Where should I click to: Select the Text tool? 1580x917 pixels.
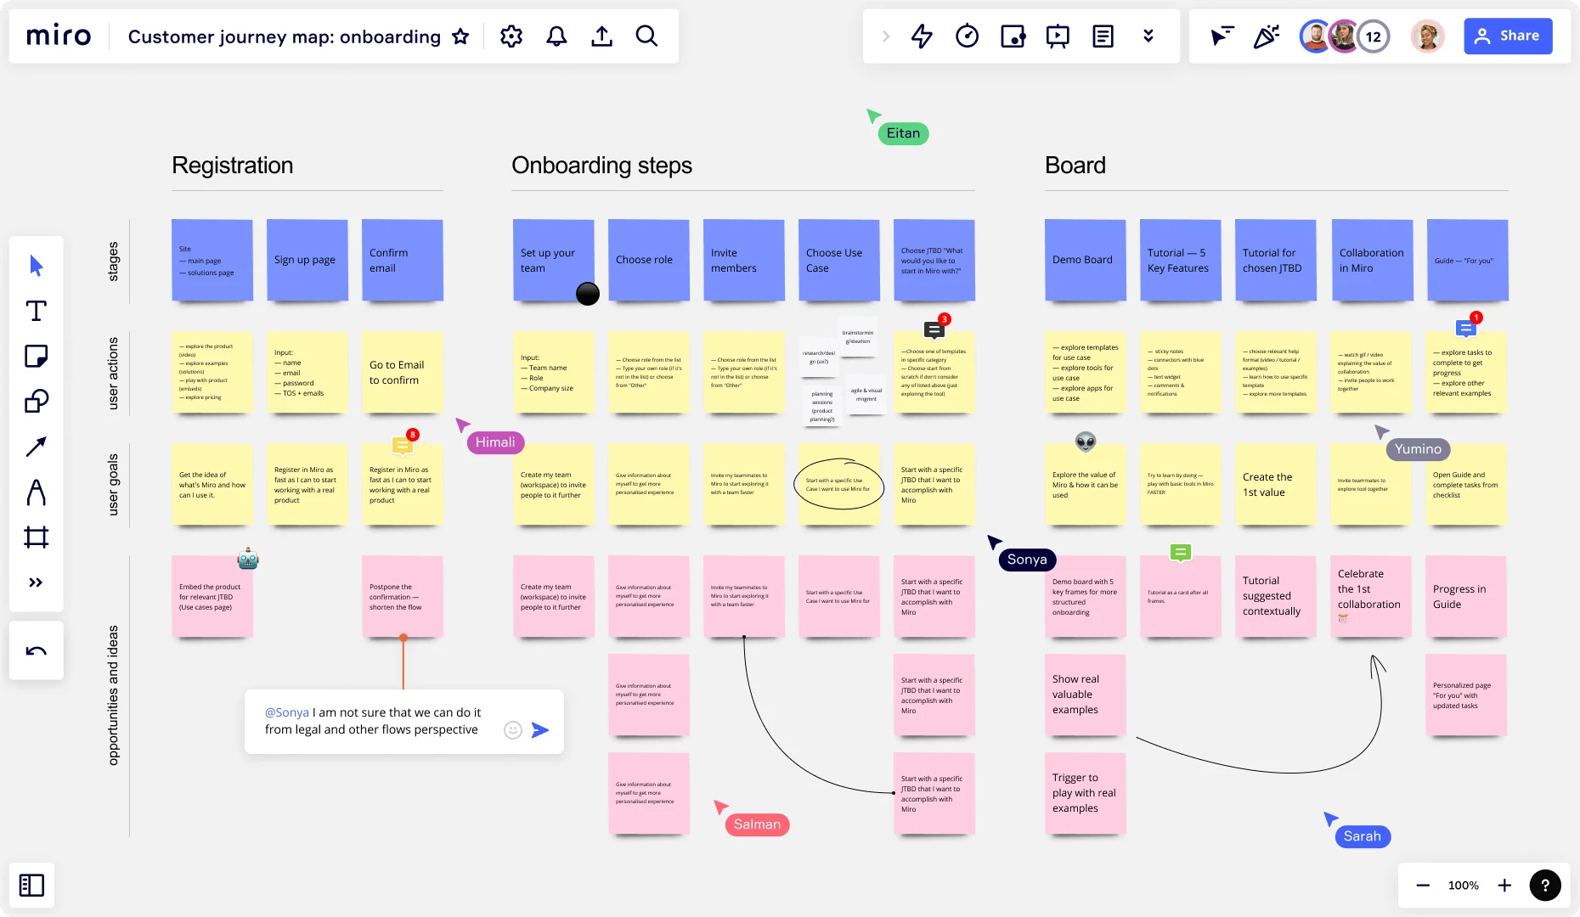[36, 311]
